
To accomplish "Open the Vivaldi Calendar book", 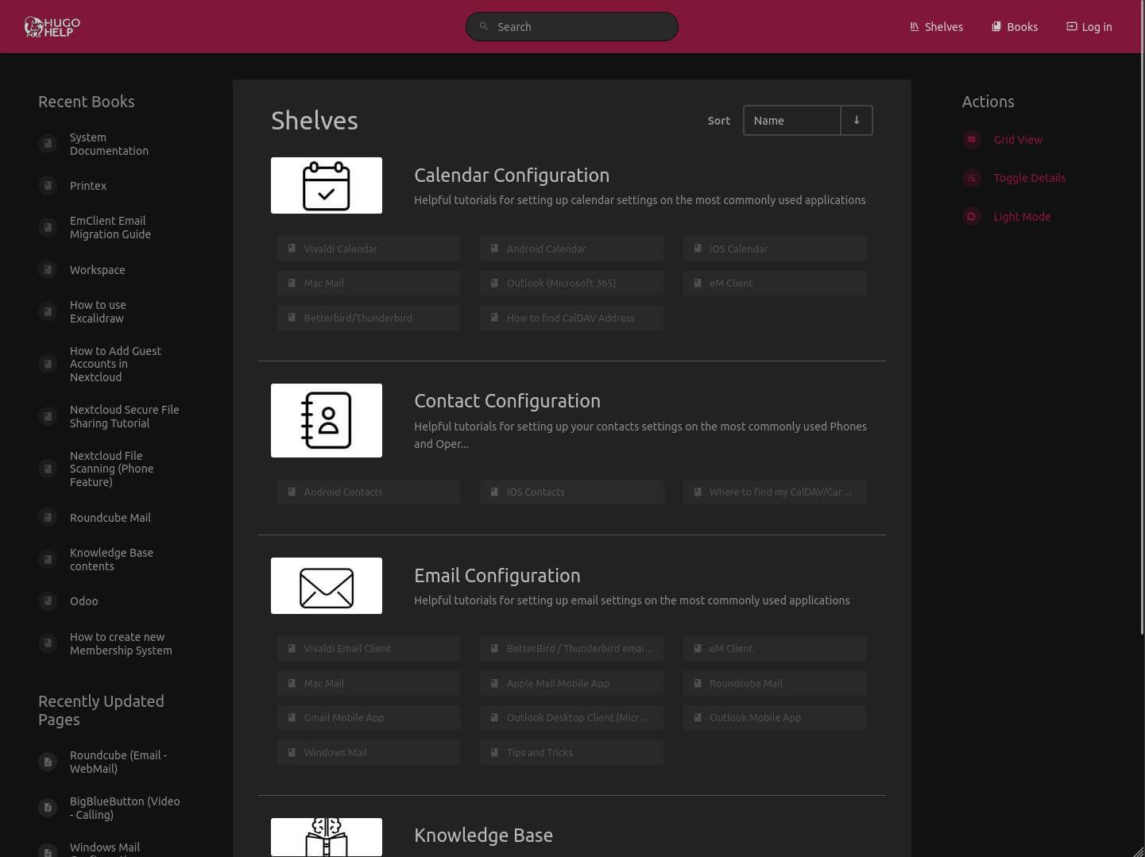I will 369,249.
